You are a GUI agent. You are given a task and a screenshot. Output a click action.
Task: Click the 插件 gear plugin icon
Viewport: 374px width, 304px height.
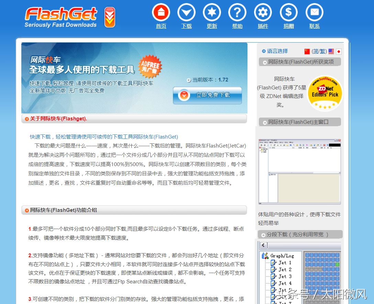click(x=263, y=13)
